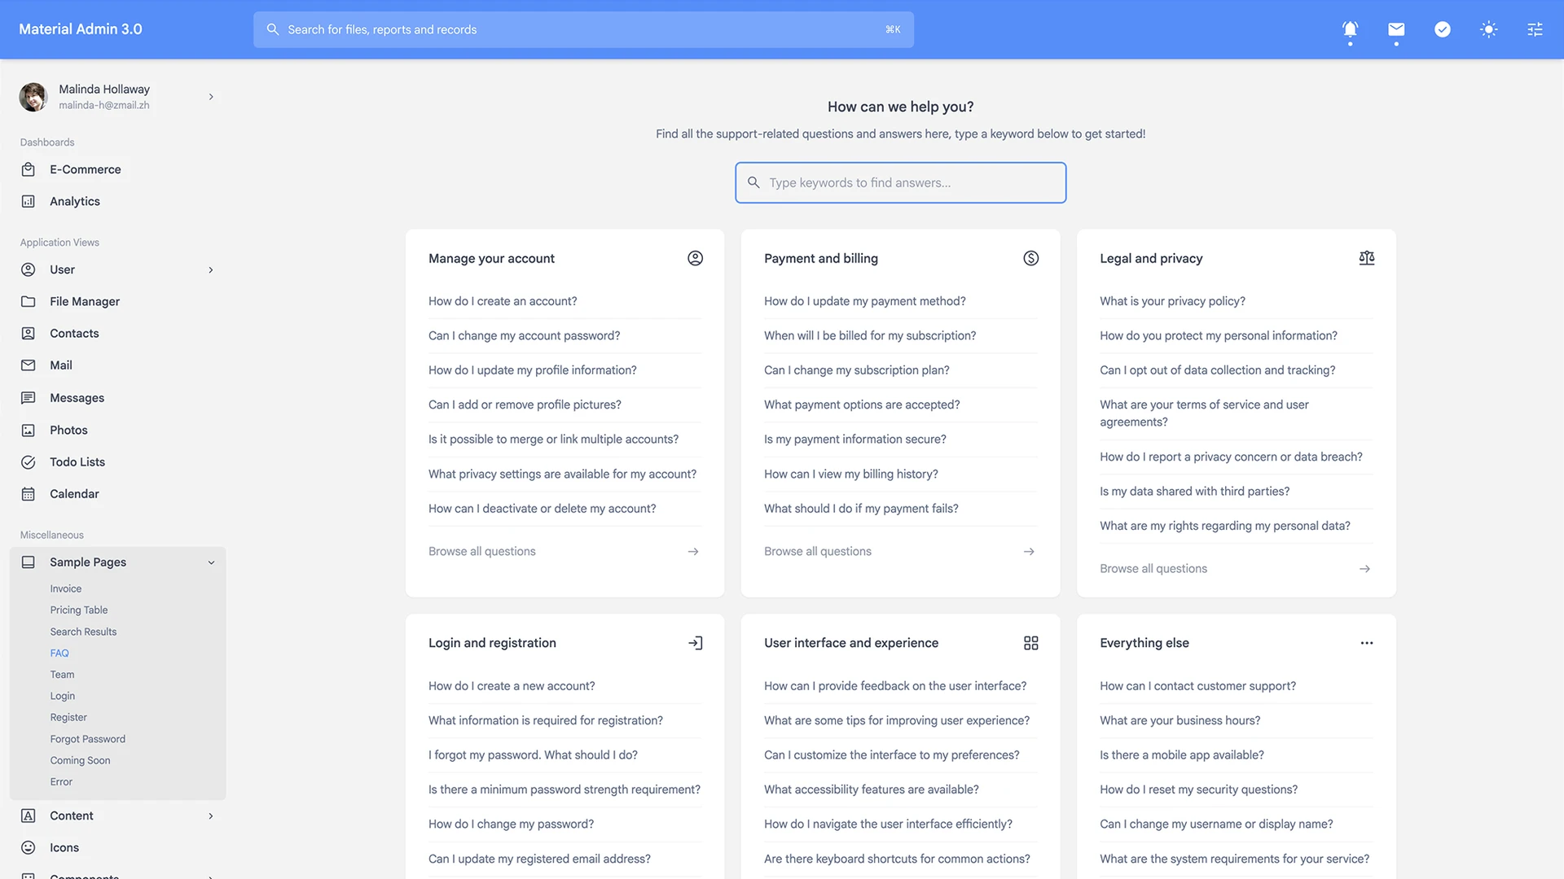Open the Error sample page
This screenshot has width=1564, height=879.
(61, 781)
